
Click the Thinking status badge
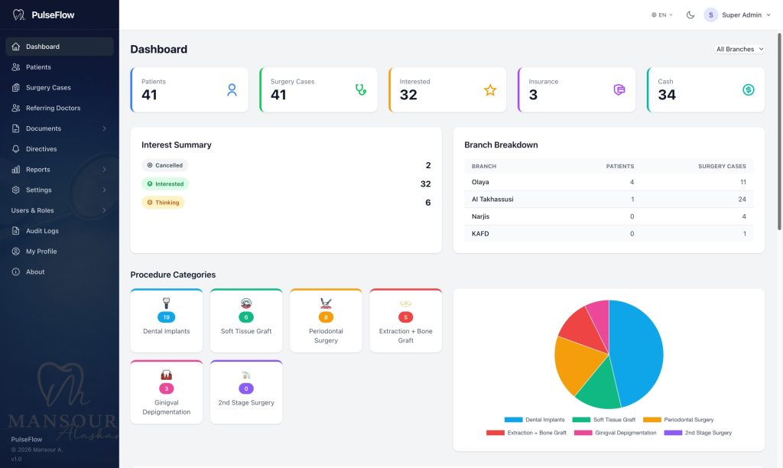pyautogui.click(x=164, y=203)
